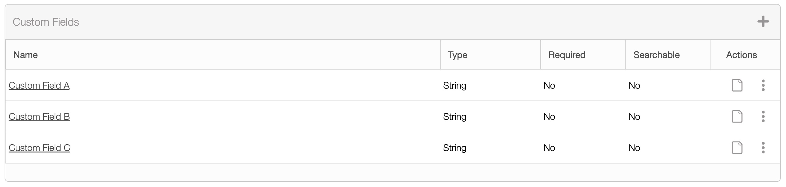The height and width of the screenshot is (187, 786).
Task: Click the document icon for Custom Field C
Action: pos(737,148)
